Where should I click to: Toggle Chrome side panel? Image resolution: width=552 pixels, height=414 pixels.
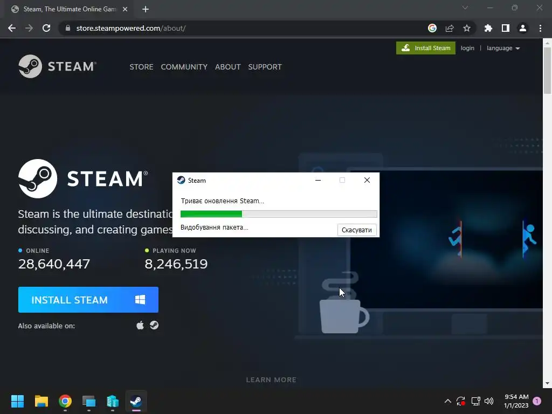506,28
